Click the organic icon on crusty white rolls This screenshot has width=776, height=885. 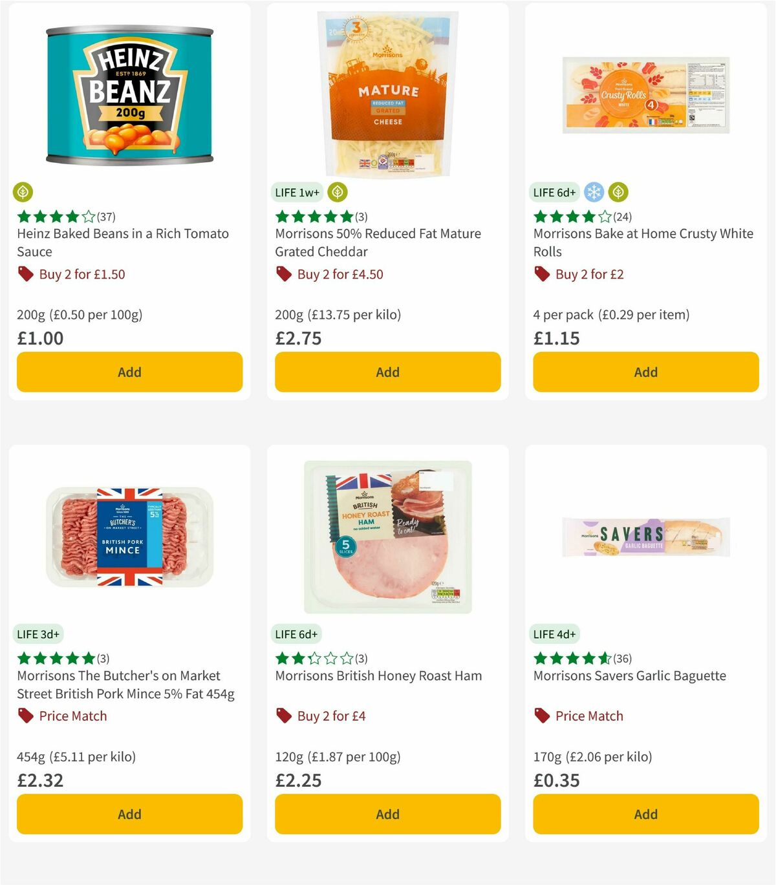[619, 192]
